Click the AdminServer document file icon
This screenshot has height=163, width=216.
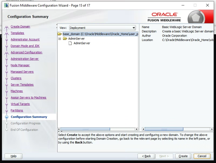(x=70, y=43)
